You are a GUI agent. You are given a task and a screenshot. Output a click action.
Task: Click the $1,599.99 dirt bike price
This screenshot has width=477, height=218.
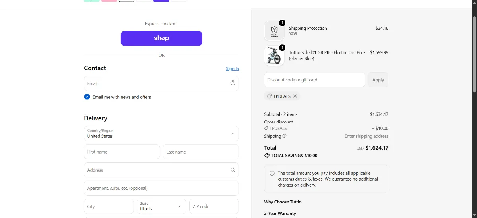tap(379, 52)
